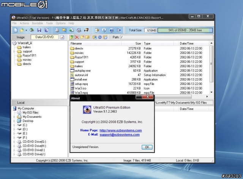243x179 pixels.
Task: Click the Open file folder icon
Action: point(22,30)
